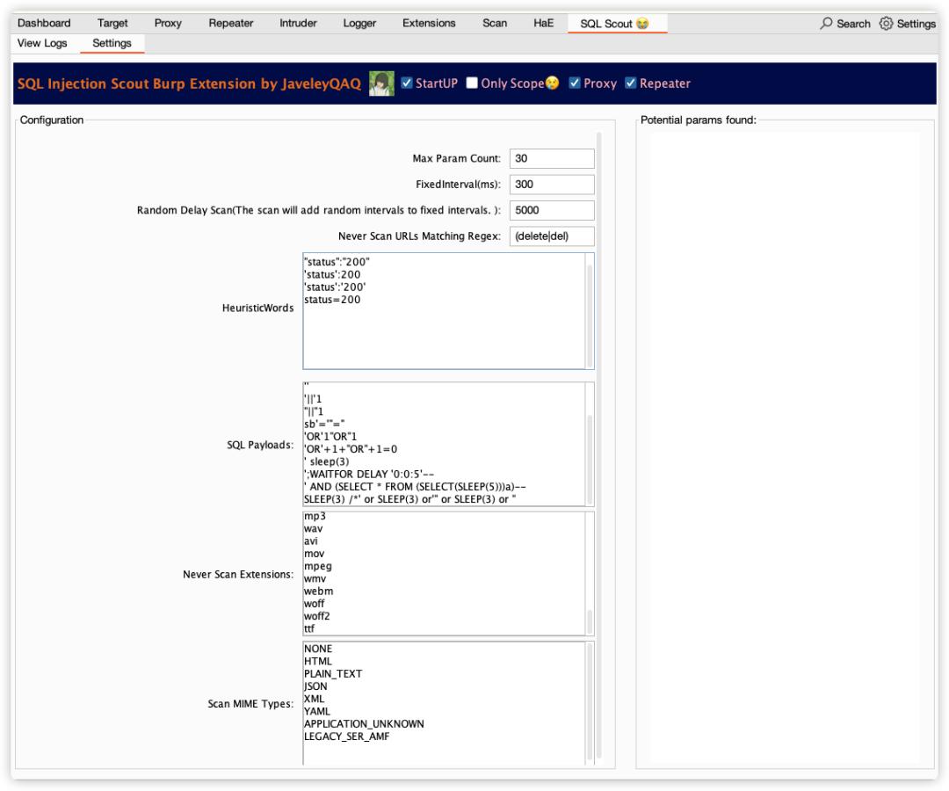Click the Configuration panel's main scrollbar
Image resolution: width=949 pixels, height=791 pixels.
pyautogui.click(x=599, y=445)
